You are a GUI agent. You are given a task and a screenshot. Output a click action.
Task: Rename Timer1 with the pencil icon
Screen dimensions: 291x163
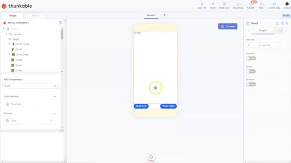277,23
